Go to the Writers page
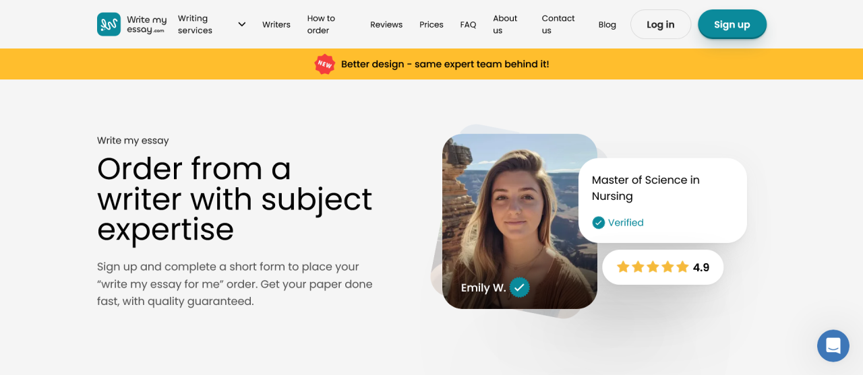 [276, 24]
